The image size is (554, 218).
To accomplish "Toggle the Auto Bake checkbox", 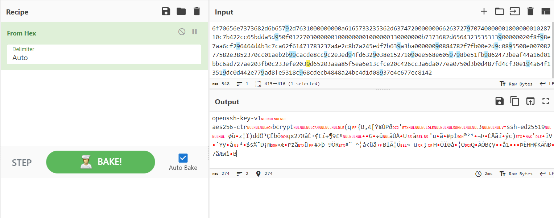I will click(x=183, y=158).
